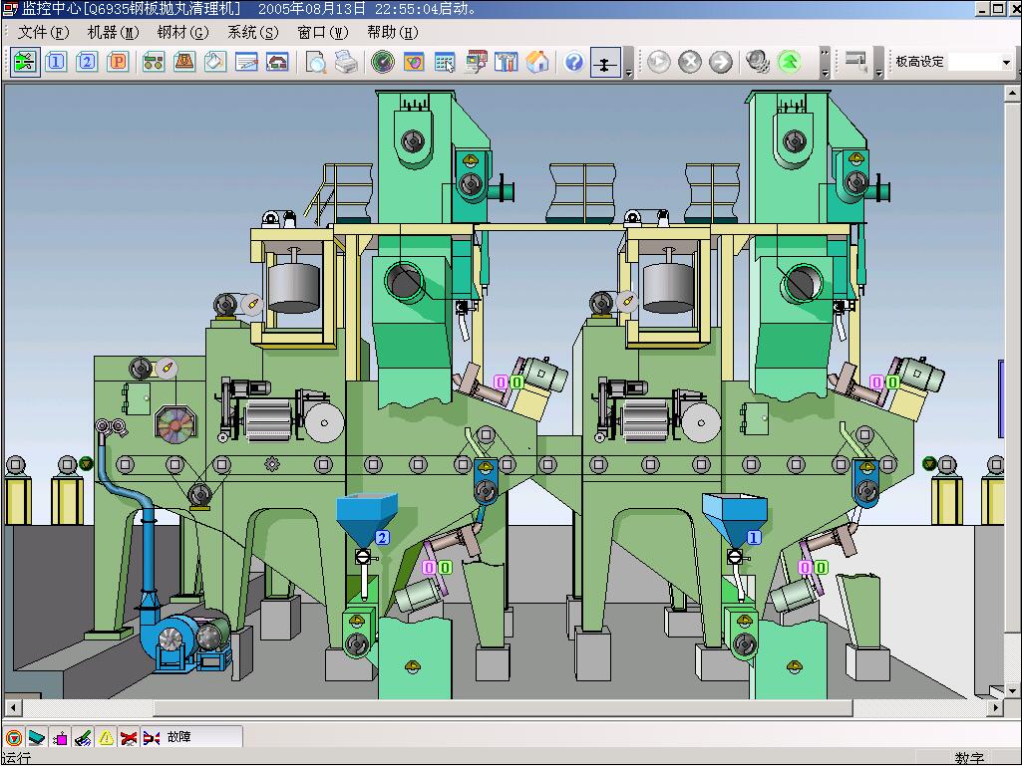The height and width of the screenshot is (766, 1022).
Task: Click the orange 'P' toolbar icon
Action: click(118, 63)
